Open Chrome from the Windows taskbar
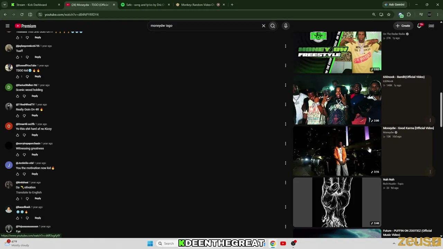Viewport: 443px width, 249px height. pyautogui.click(x=273, y=243)
